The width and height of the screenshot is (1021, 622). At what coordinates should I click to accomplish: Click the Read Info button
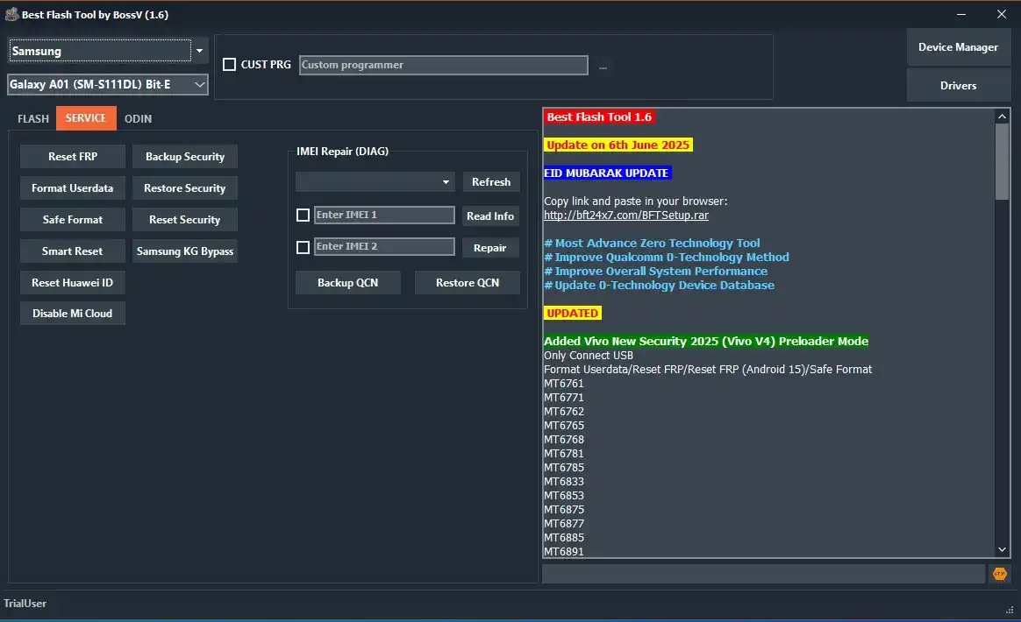pos(490,216)
